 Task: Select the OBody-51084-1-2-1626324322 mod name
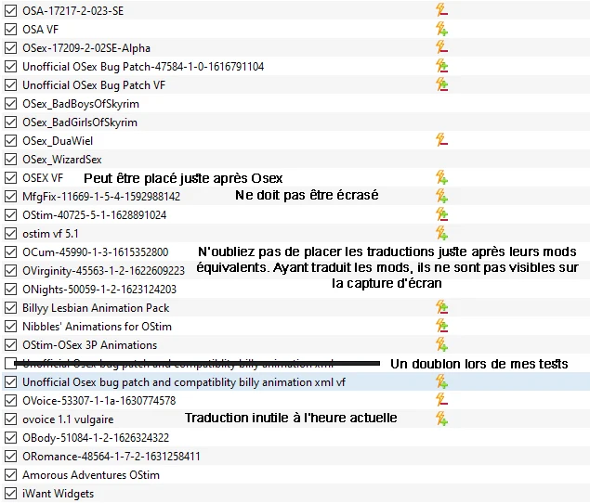96,438
